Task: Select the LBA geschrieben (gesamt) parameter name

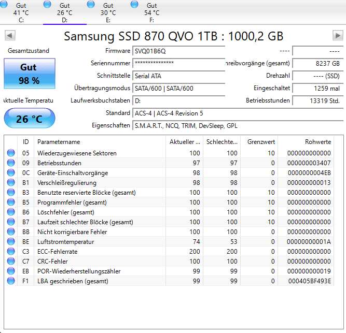Action: pos(73,281)
